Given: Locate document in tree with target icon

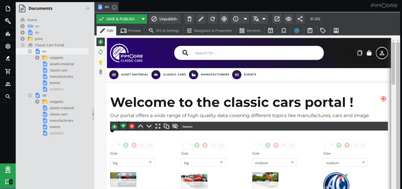Looking at the screenshot, I should tap(224, 19).
